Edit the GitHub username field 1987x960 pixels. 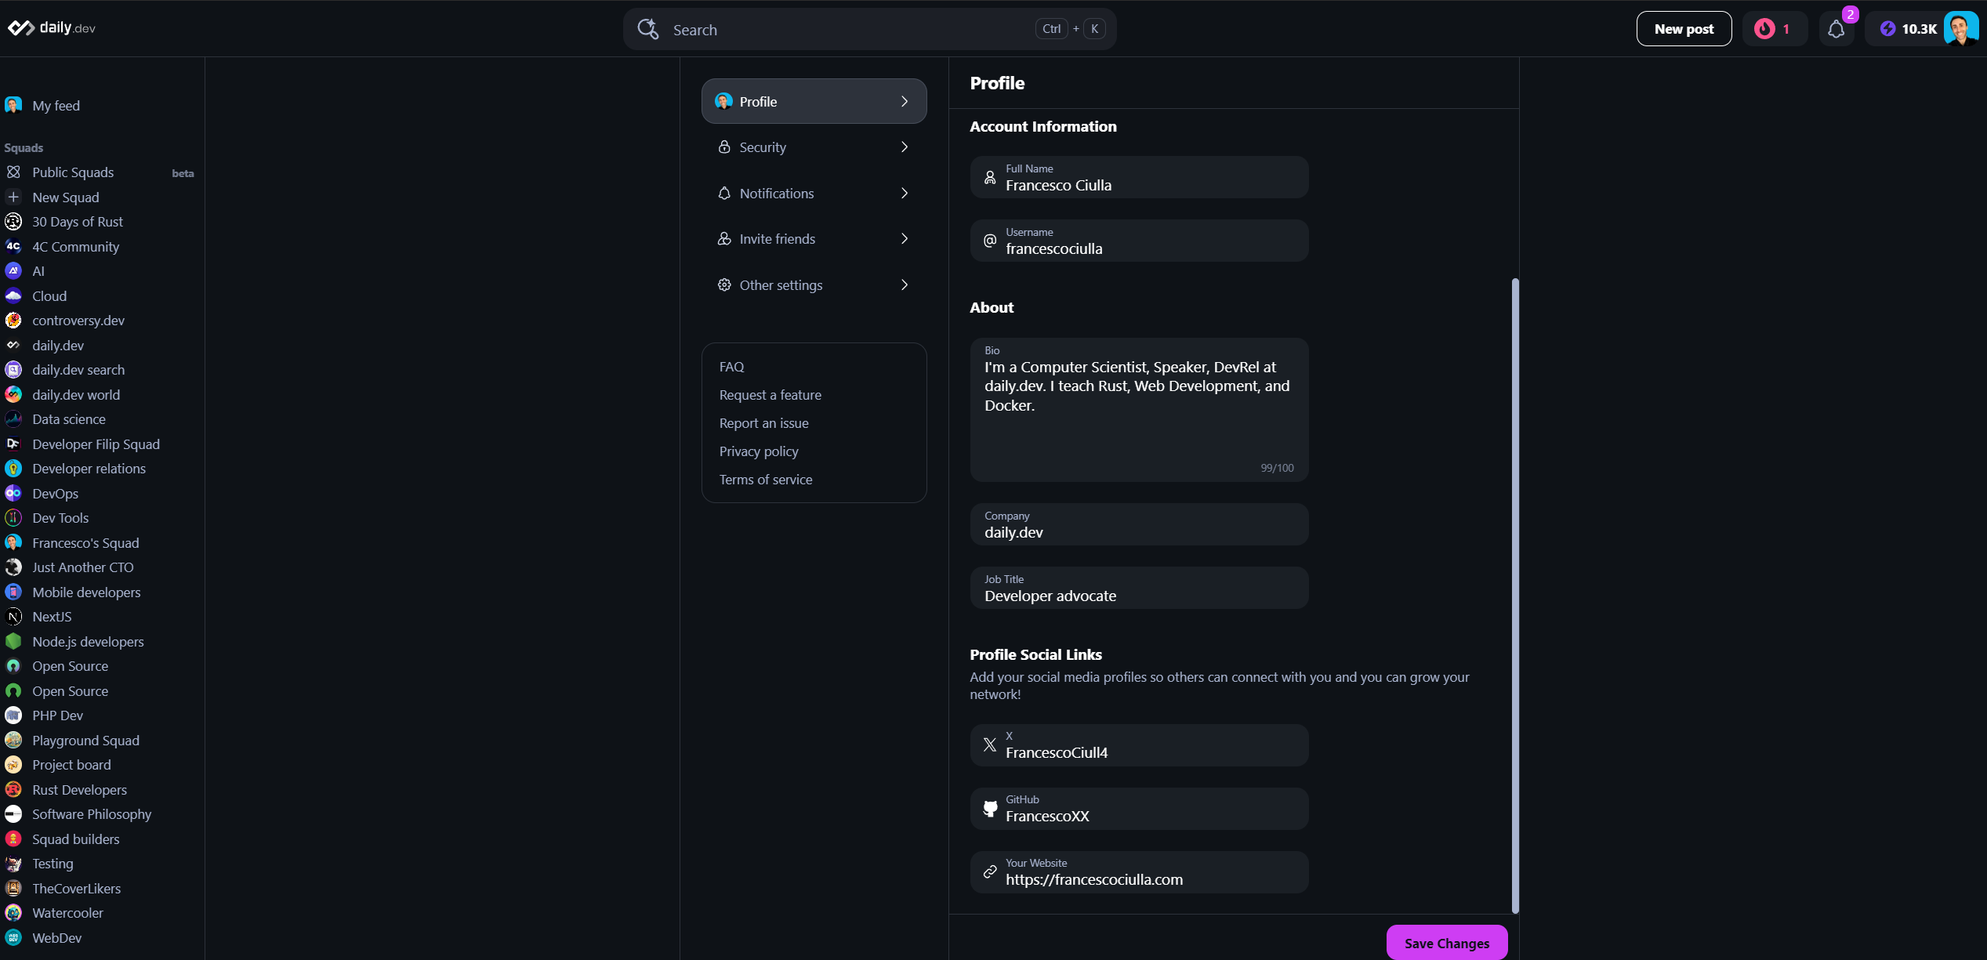click(x=1139, y=809)
